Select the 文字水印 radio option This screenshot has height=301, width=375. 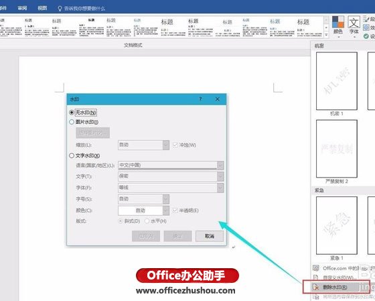tap(71, 156)
